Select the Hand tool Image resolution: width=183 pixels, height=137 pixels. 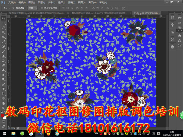[x=4, y=103]
